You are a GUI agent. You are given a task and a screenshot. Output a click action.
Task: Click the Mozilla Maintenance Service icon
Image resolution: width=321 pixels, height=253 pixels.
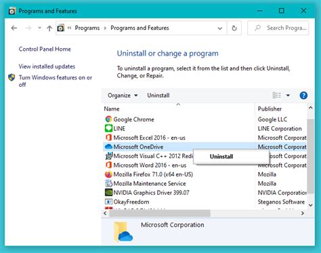pyautogui.click(x=108, y=183)
